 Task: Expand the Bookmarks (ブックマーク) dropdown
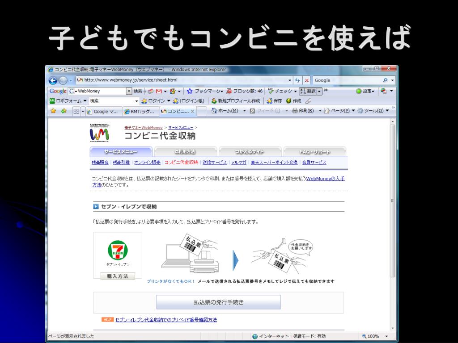[222, 92]
